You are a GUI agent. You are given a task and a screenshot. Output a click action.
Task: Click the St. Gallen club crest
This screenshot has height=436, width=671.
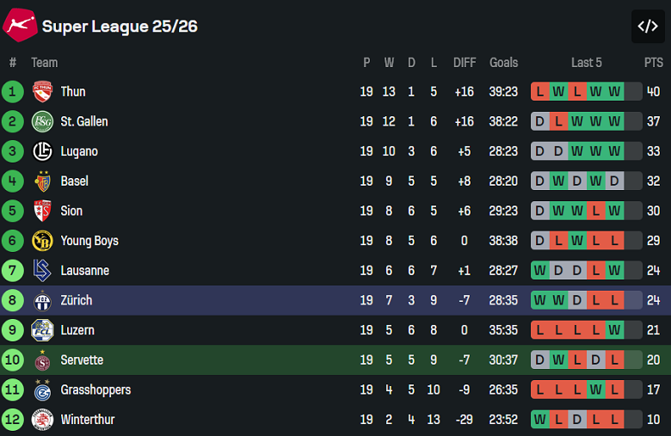click(42, 121)
